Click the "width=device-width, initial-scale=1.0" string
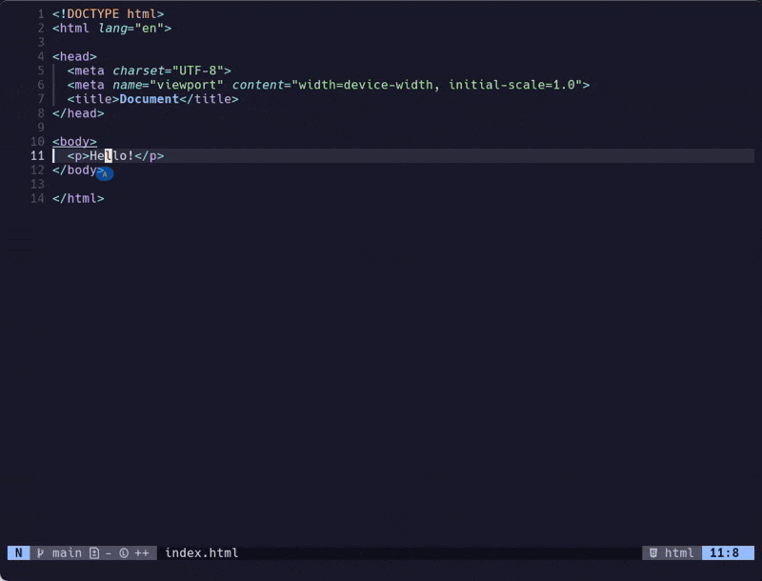The width and height of the screenshot is (762, 581). point(437,85)
